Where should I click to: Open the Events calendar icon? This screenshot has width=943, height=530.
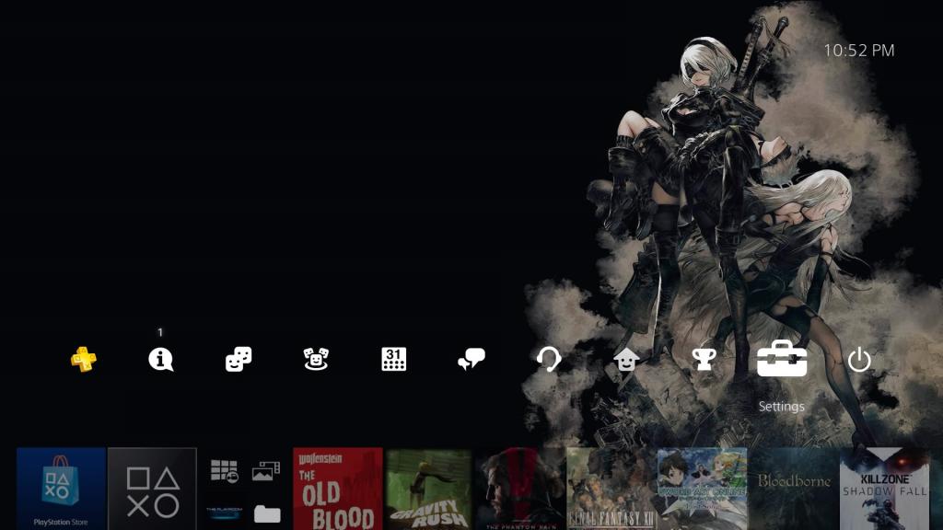[x=394, y=360]
